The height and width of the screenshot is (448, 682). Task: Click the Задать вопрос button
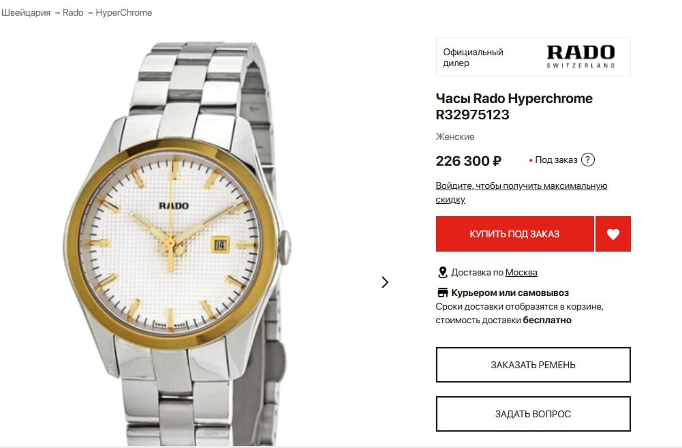pyautogui.click(x=533, y=414)
